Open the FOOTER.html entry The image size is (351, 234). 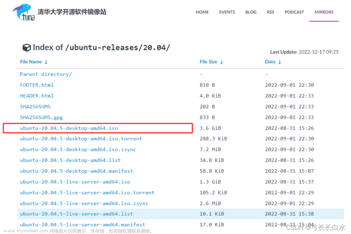coord(37,85)
